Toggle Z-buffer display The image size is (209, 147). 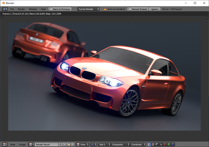click(161, 144)
